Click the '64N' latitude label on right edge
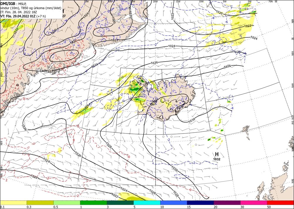 click(292, 85)
